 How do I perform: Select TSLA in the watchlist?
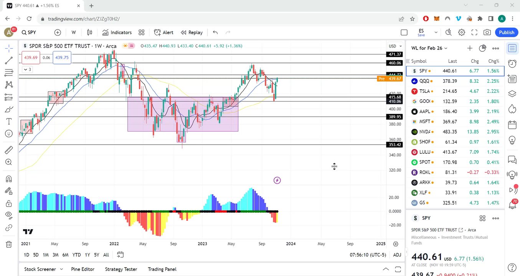(x=455, y=91)
